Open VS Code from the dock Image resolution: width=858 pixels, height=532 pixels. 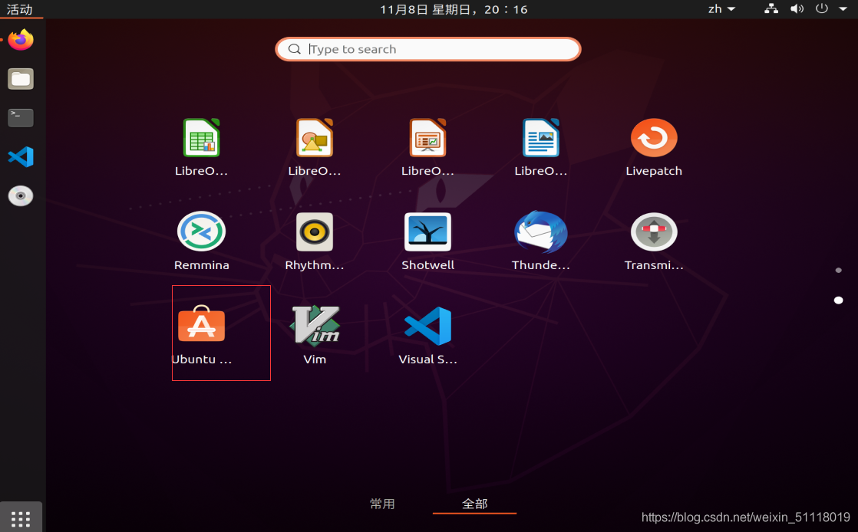(21, 157)
